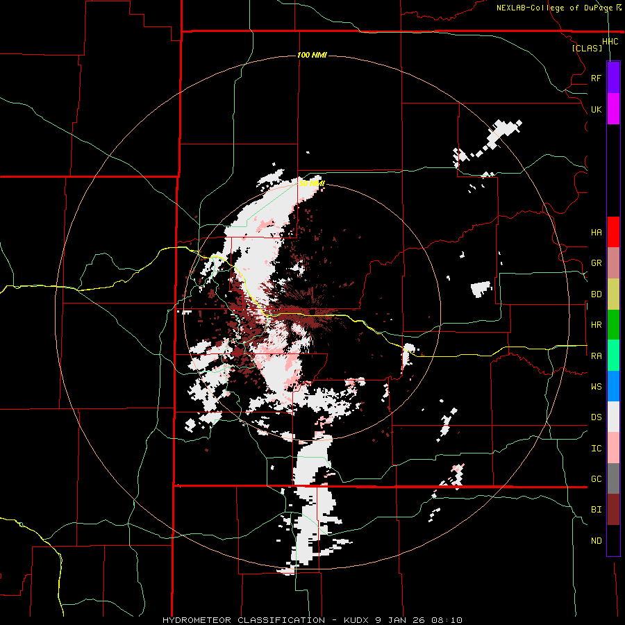Click the HR legend label
The height and width of the screenshot is (625, 625).
(596, 325)
